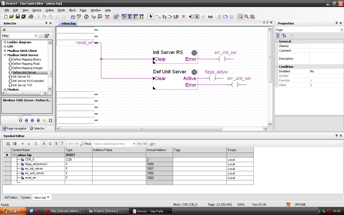The width and height of the screenshot is (344, 215).
Task: Expand the LON tree node
Action: click(5, 46)
